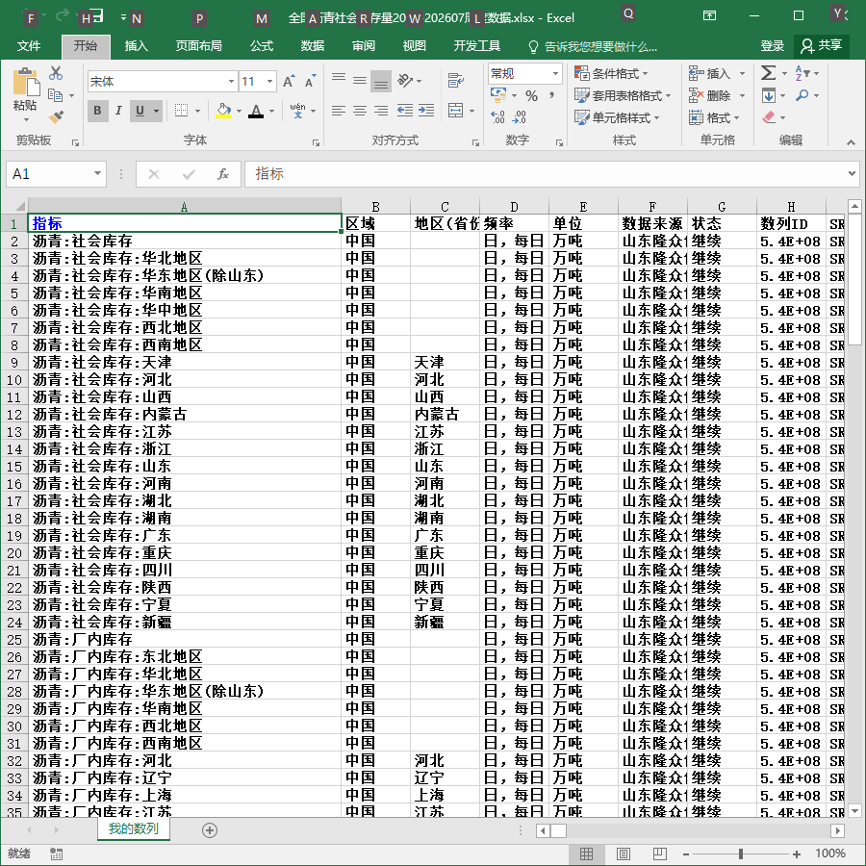This screenshot has height=866, width=866.
Task: Toggle Bold formatting
Action: coord(98,111)
